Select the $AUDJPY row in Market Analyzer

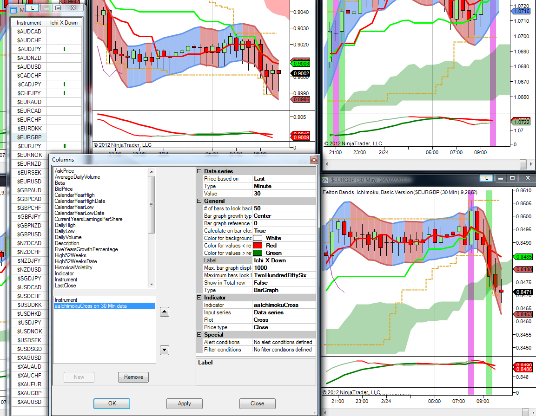click(46, 49)
